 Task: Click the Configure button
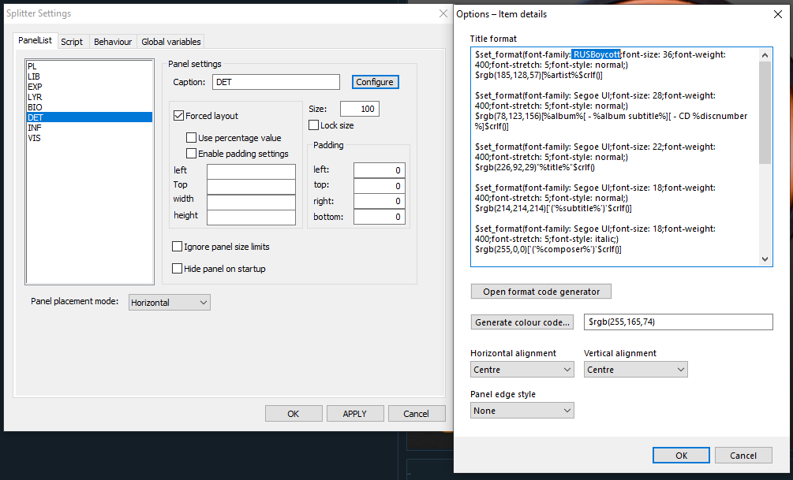tap(375, 82)
